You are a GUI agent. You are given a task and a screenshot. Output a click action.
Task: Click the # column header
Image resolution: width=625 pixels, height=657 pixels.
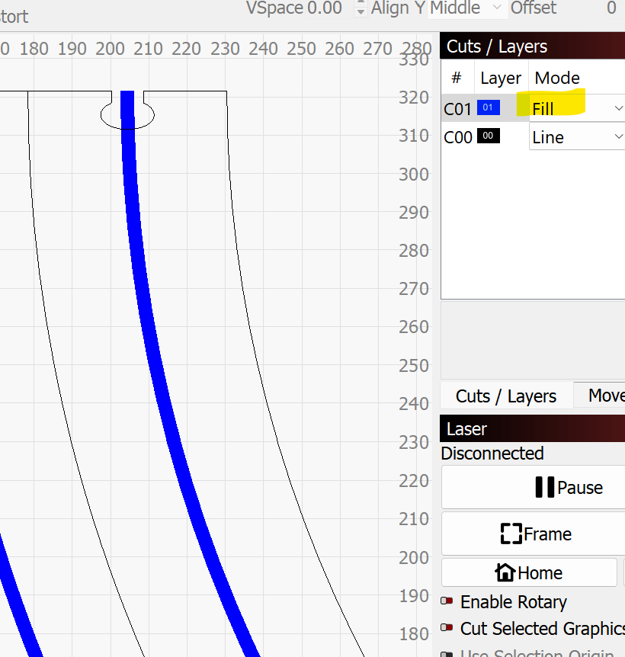pos(457,77)
